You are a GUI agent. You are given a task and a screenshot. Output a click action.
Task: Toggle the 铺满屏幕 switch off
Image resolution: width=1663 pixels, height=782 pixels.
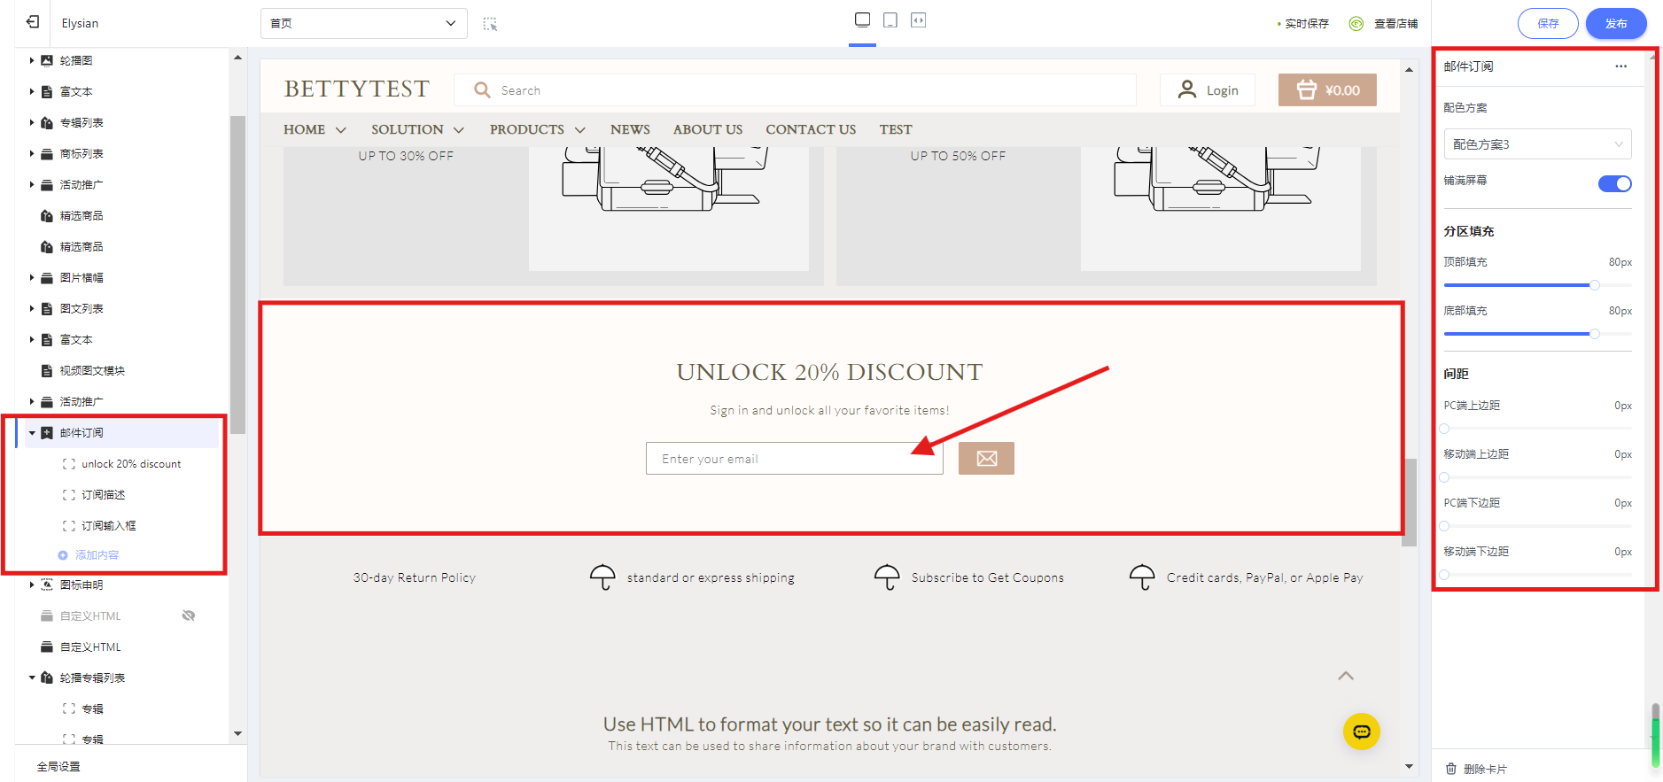tap(1614, 183)
